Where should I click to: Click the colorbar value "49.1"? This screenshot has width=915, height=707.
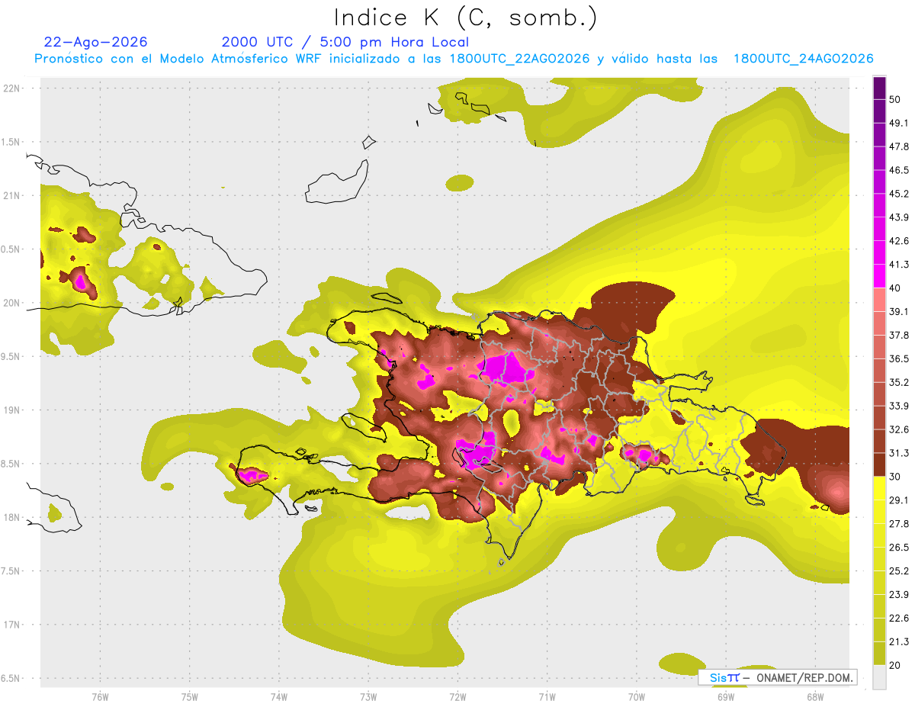(x=899, y=123)
